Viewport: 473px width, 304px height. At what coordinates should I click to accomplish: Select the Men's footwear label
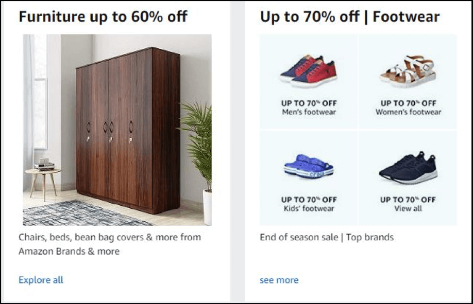309,112
